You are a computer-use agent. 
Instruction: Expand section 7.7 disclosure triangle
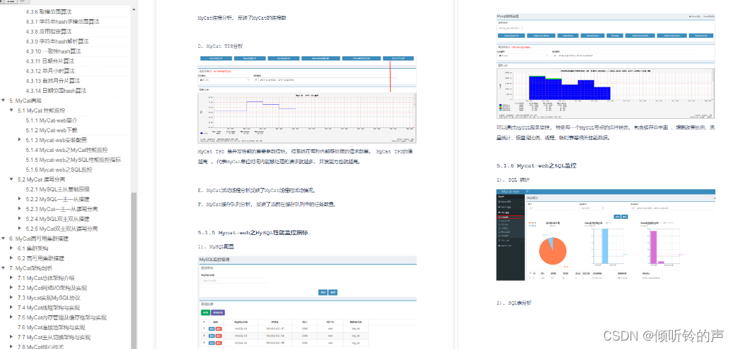pyautogui.click(x=12, y=337)
